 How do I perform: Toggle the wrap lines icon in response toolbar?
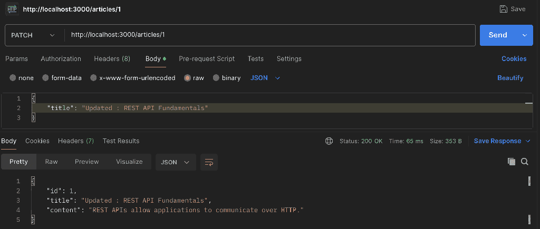coord(209,162)
